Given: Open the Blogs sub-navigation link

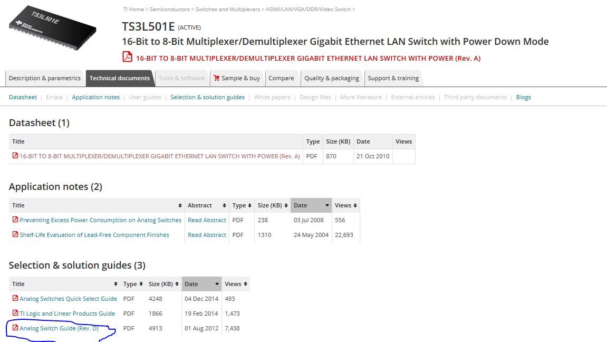Looking at the screenshot, I should tap(523, 97).
